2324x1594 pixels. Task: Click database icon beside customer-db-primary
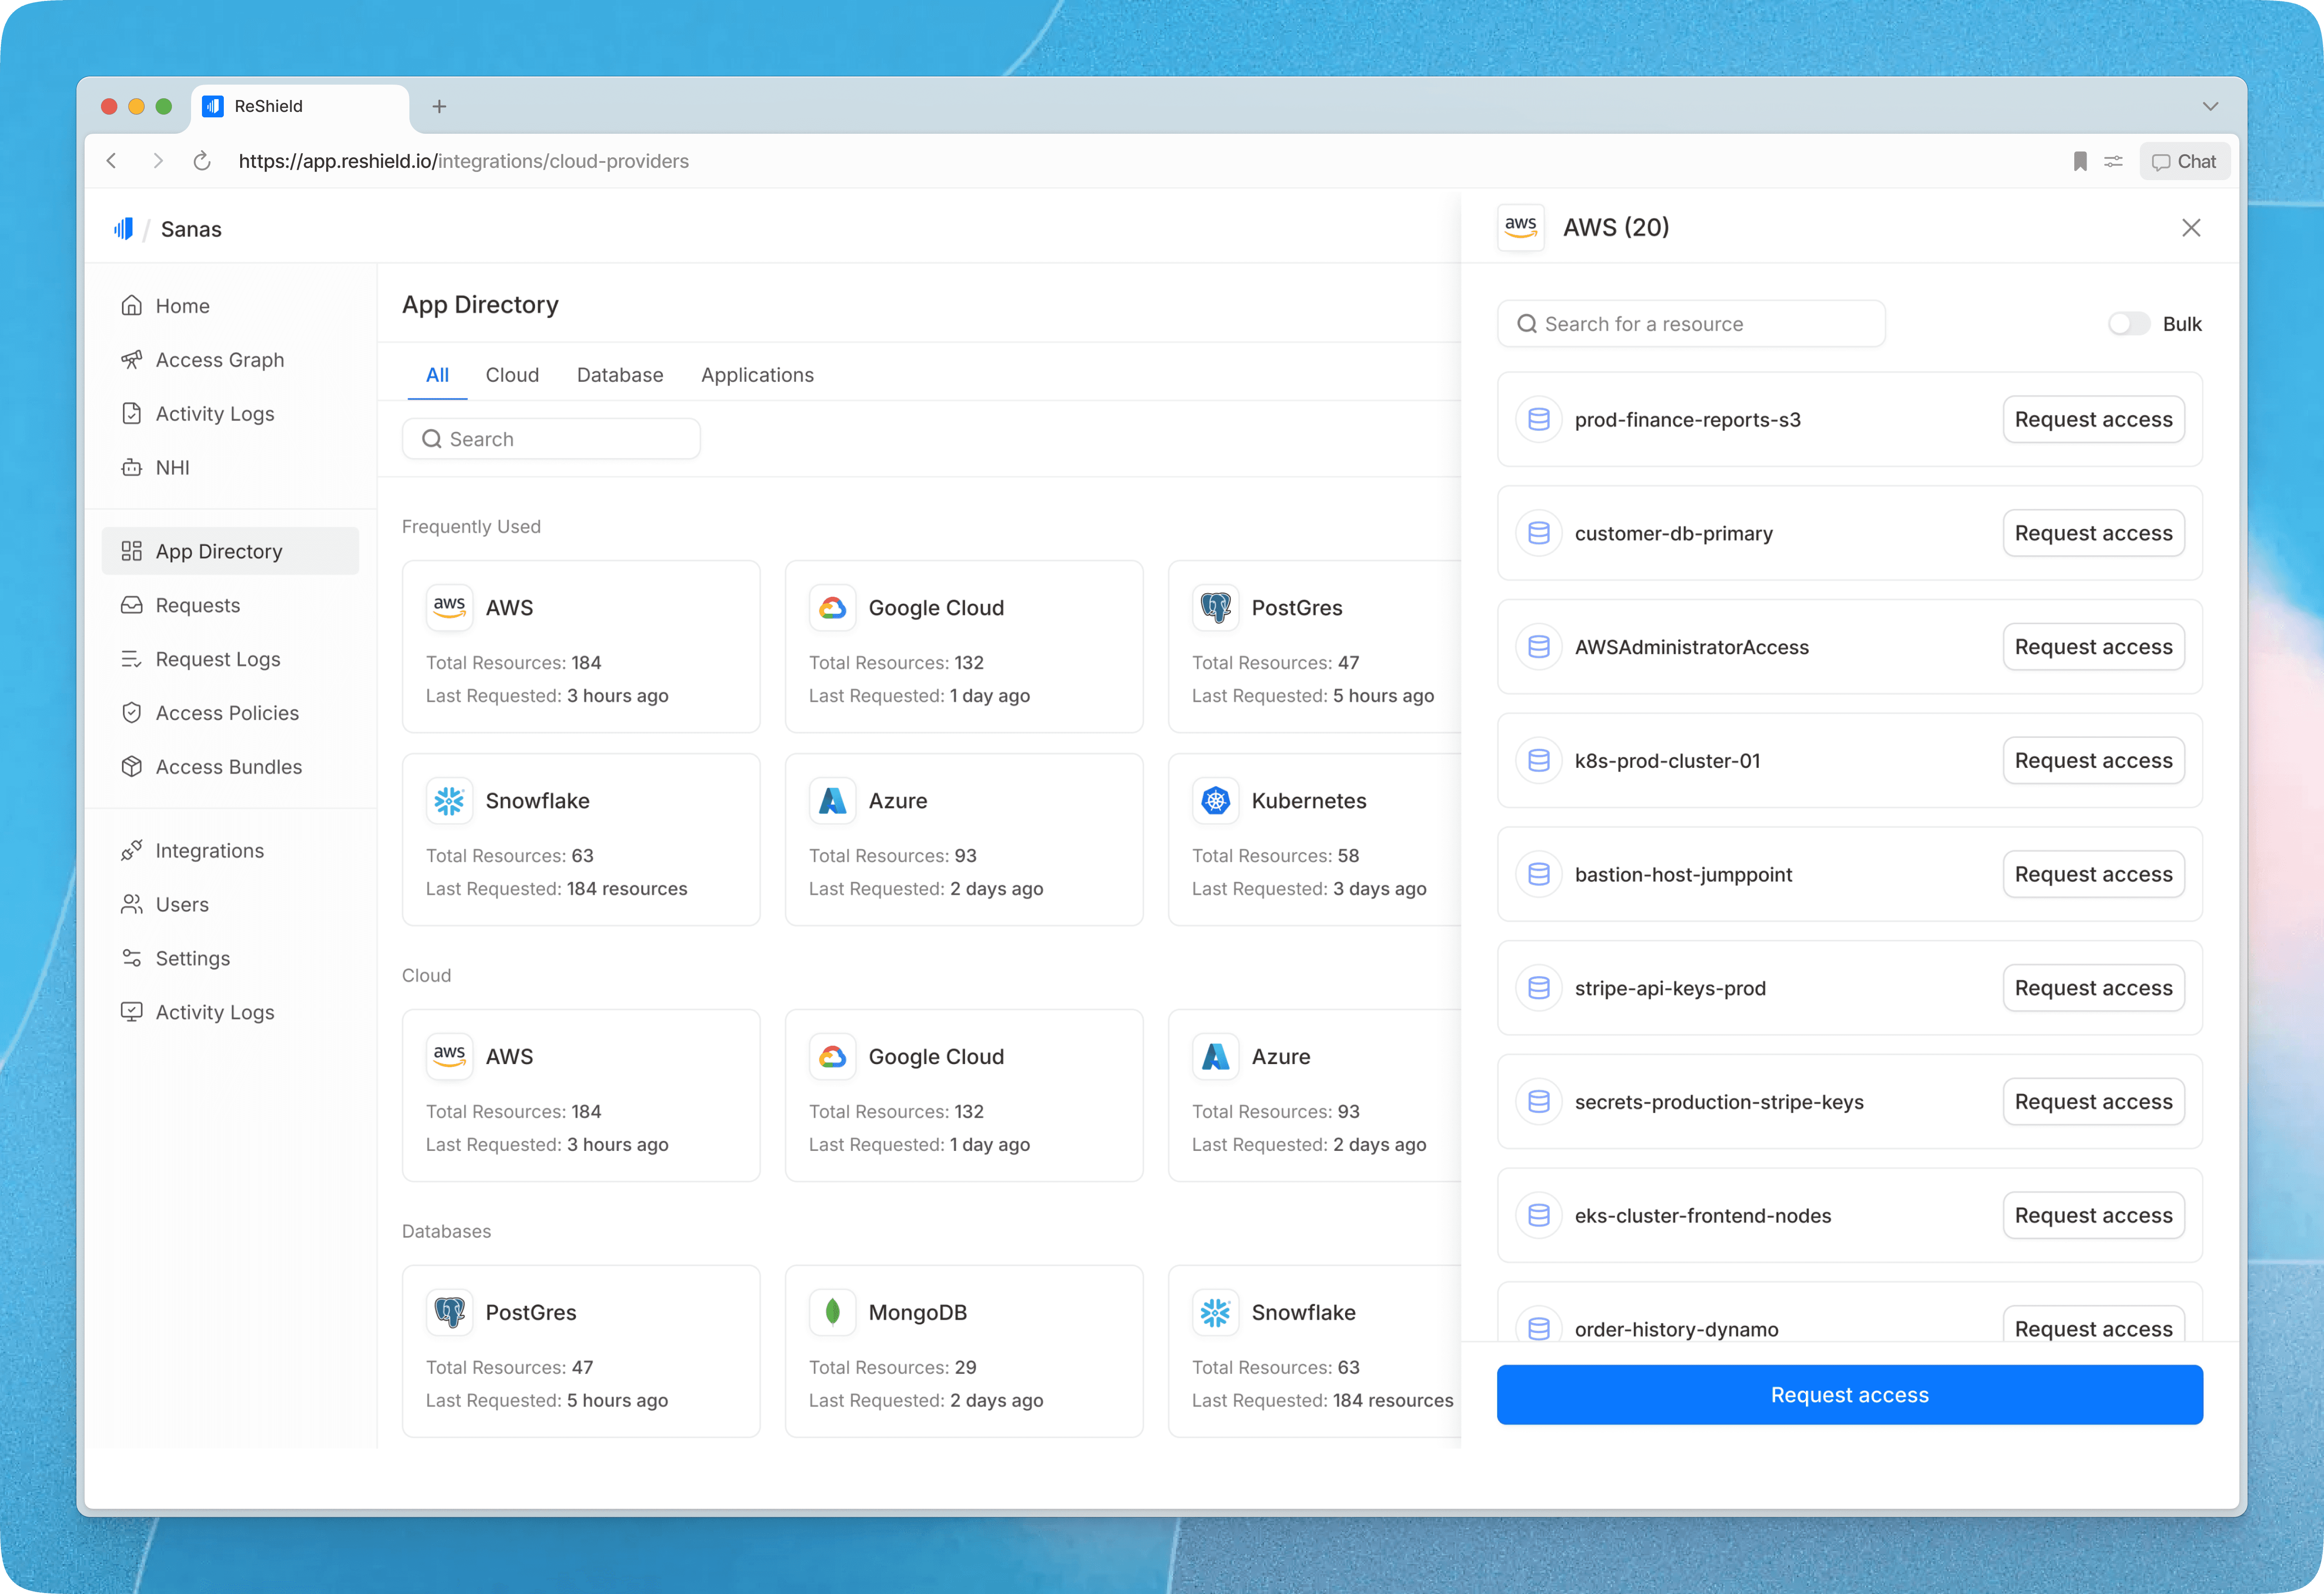tap(1539, 534)
